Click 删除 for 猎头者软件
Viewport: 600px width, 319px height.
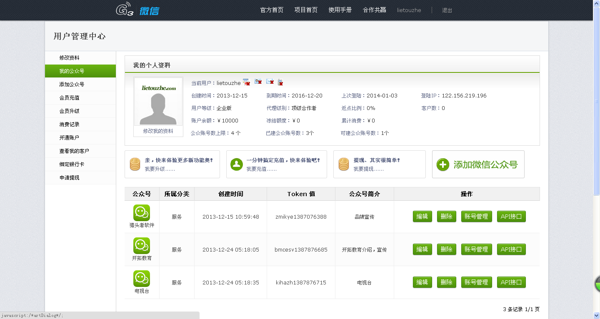pyautogui.click(x=447, y=217)
